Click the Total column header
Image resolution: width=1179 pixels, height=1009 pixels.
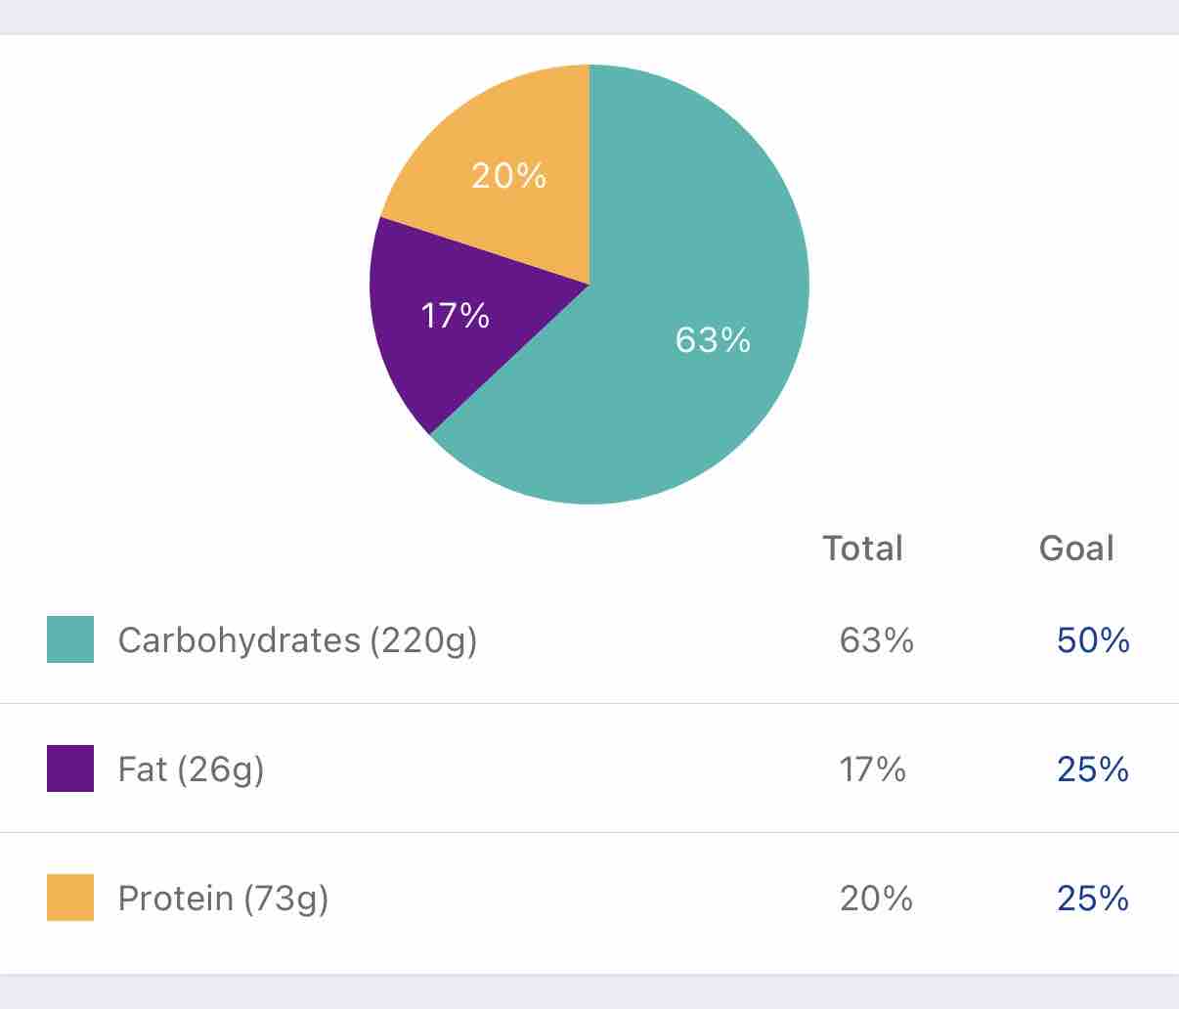[862, 548]
